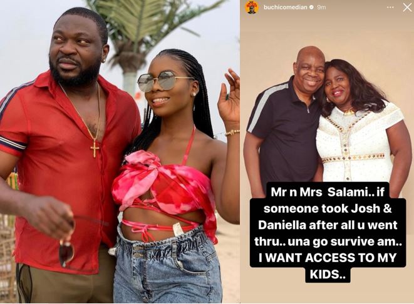This screenshot has width=414, height=304.
Task: Close the story with the X icon
Action: pyautogui.click(x=407, y=8)
